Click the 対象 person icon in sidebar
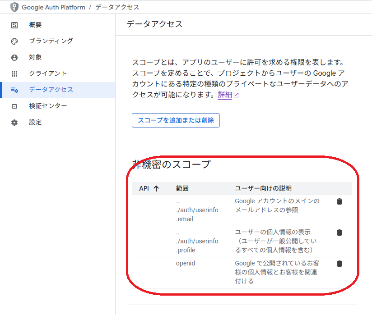 click(14, 58)
